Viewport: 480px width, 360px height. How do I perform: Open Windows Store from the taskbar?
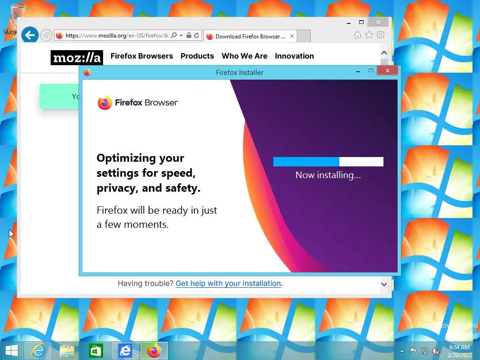96,351
